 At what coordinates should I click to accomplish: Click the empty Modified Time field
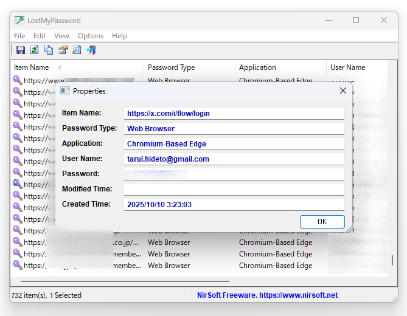[x=234, y=189]
